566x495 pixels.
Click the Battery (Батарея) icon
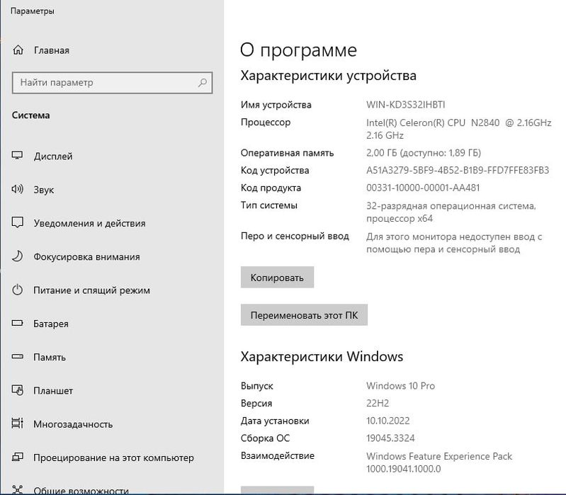click(x=18, y=324)
